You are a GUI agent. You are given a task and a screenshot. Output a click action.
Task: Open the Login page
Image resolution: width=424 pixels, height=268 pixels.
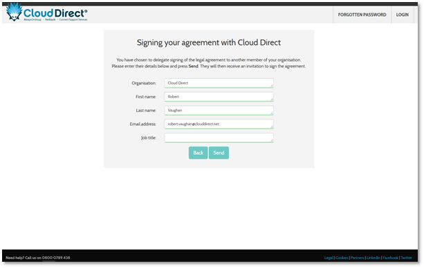click(402, 15)
